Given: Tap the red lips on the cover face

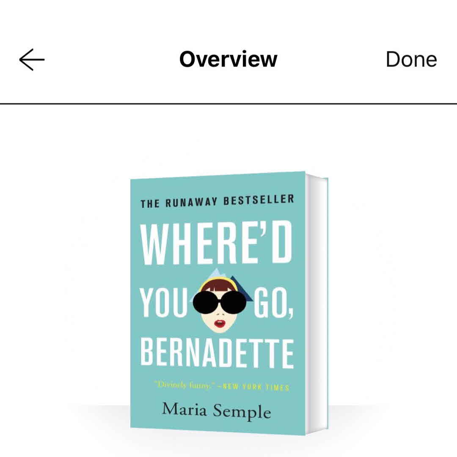Looking at the screenshot, I should point(220,324).
